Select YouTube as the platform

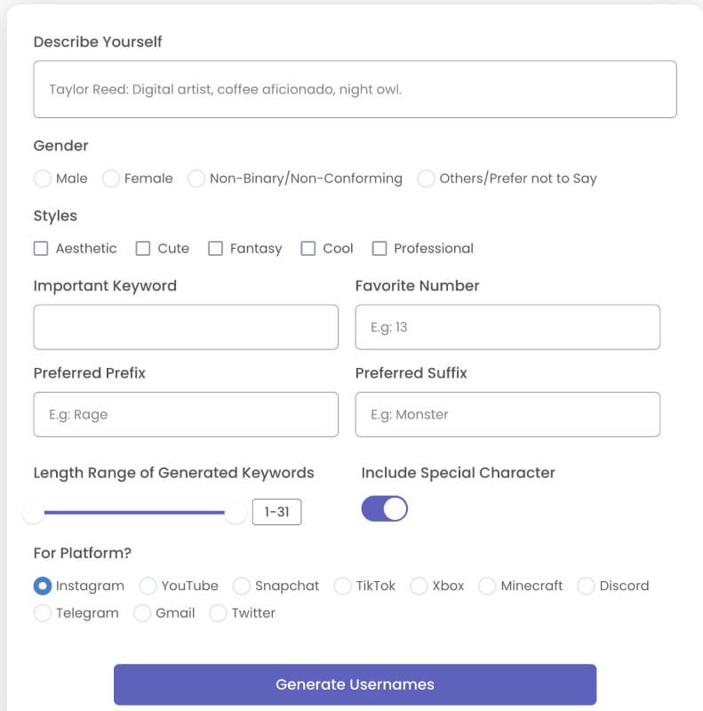[148, 586]
